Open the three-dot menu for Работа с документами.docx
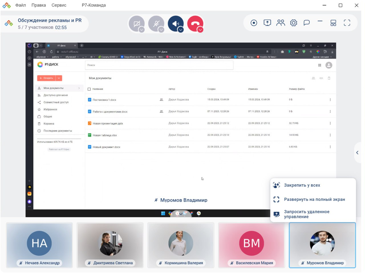Screen dimensions: 365x273 [330, 112]
